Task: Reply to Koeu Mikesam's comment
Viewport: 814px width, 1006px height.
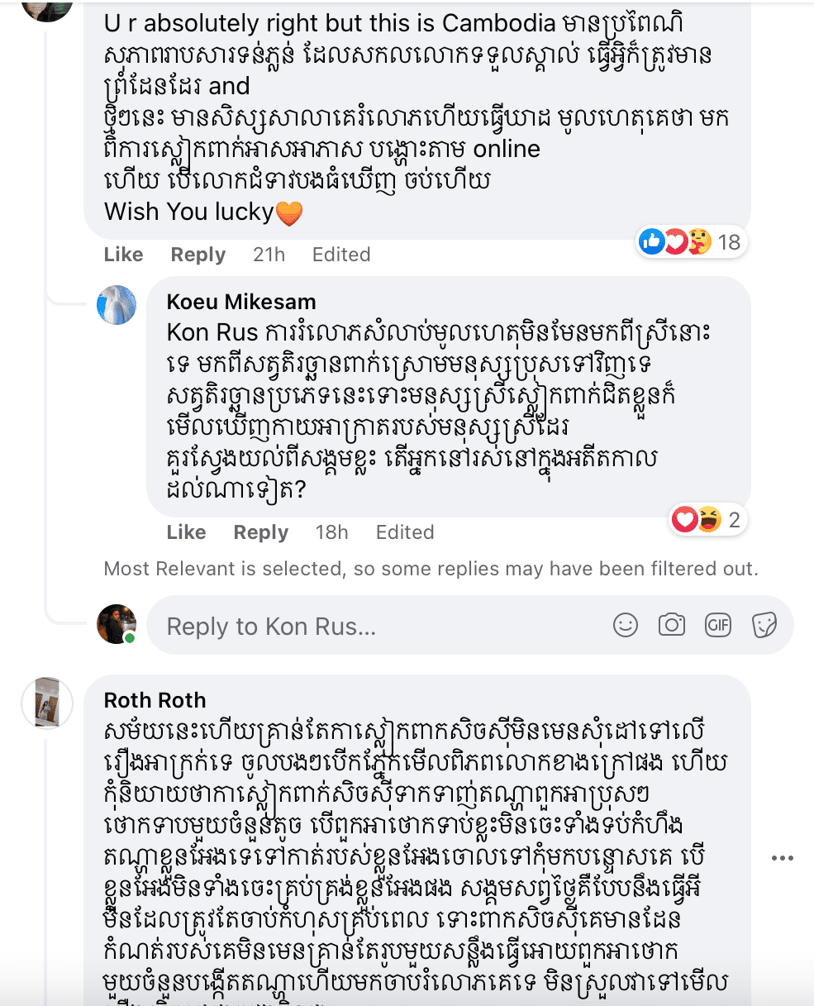Action: (x=260, y=532)
